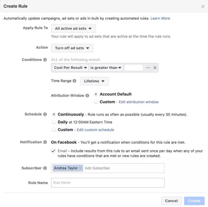Screen dimensions: 208x207
Task: Toggle the Email notification checkbox
Action: (54, 151)
